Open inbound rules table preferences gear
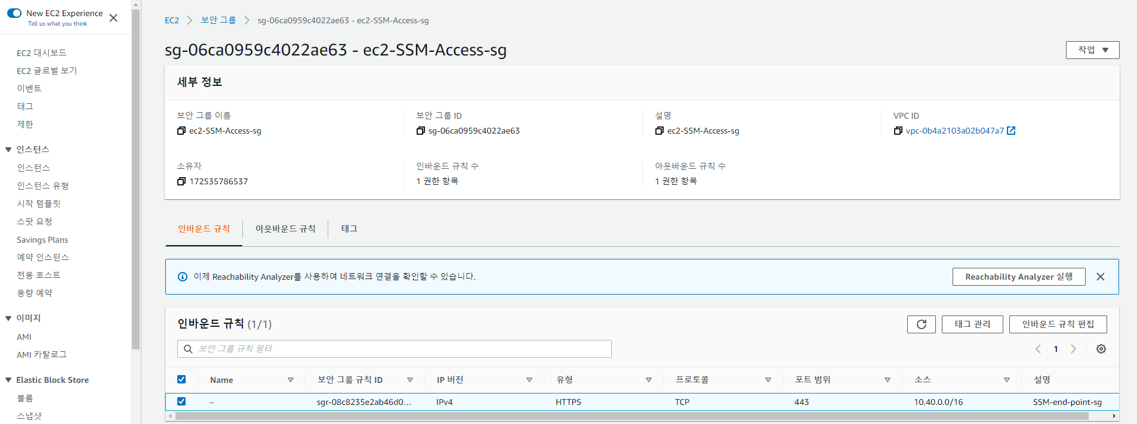Screen dimensions: 1137x424 click(x=1101, y=349)
